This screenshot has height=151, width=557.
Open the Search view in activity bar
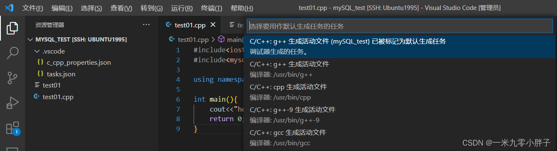[12, 53]
